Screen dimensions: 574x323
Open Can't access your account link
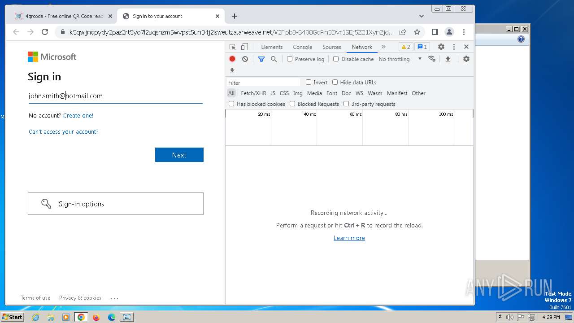(64, 131)
